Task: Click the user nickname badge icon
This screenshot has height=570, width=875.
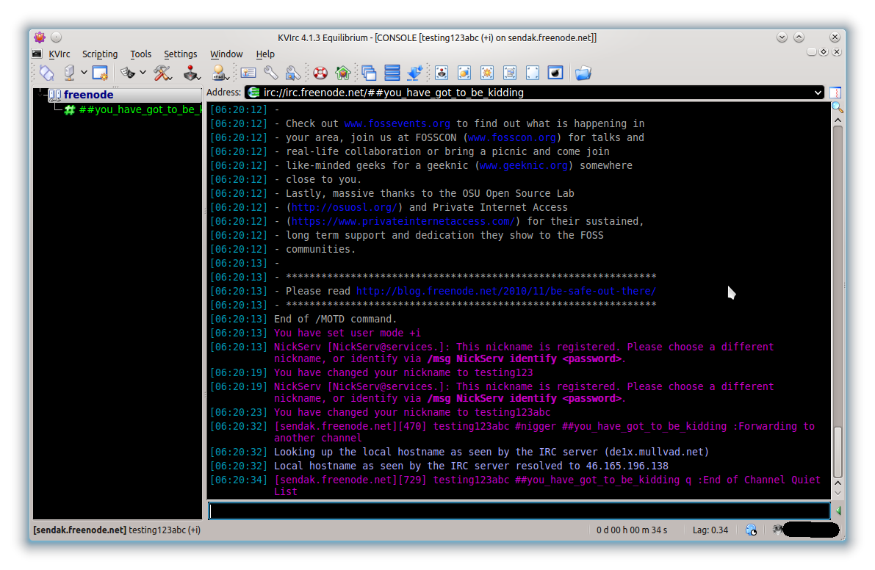Action: [x=220, y=73]
